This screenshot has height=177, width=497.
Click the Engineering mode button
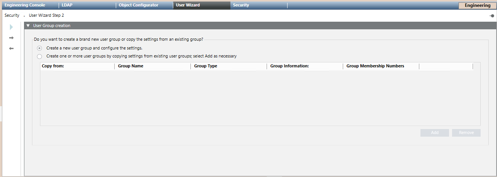[478, 5]
